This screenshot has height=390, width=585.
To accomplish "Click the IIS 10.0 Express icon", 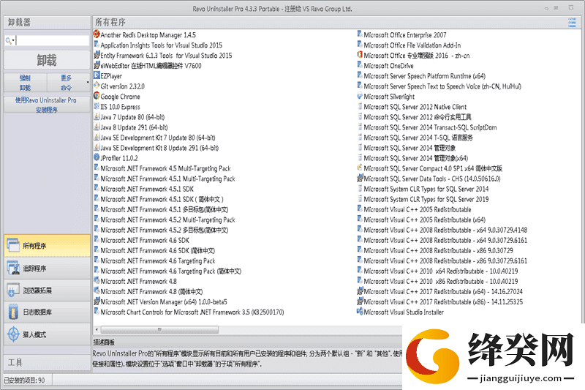I will [x=97, y=106].
